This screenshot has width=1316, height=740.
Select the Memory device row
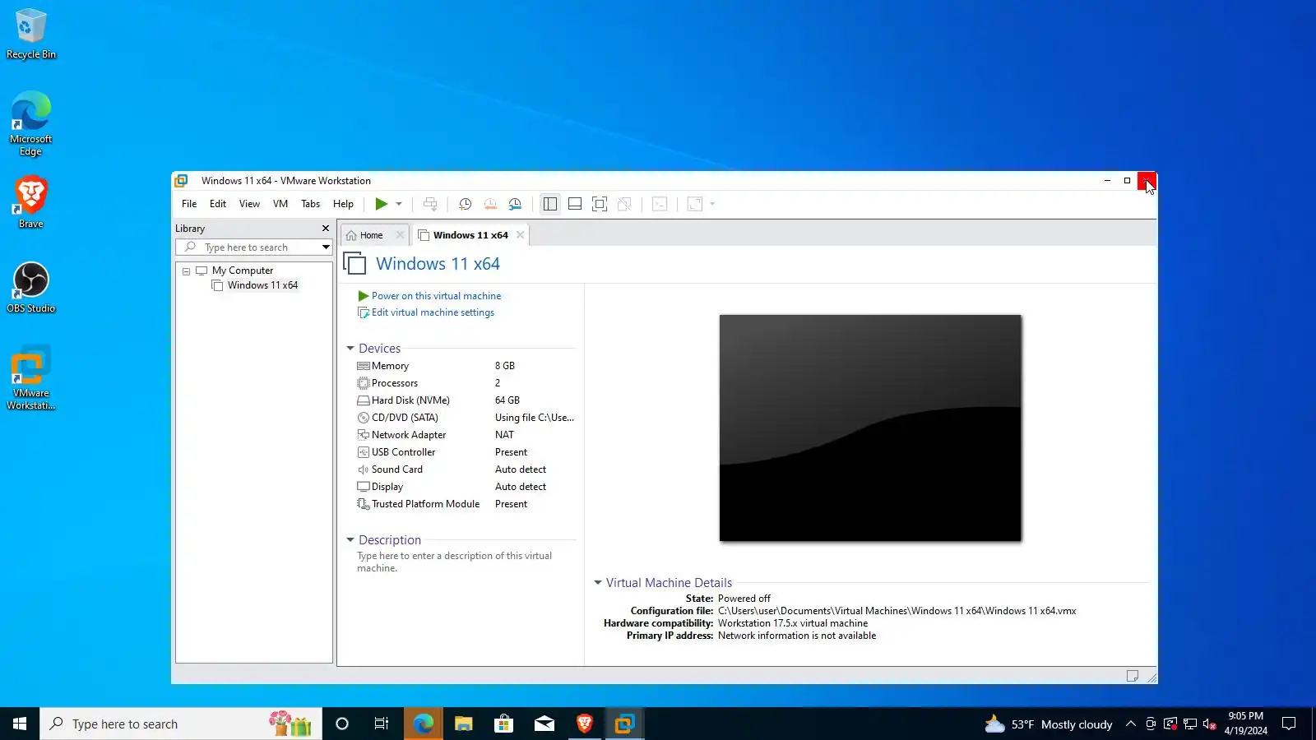466,366
